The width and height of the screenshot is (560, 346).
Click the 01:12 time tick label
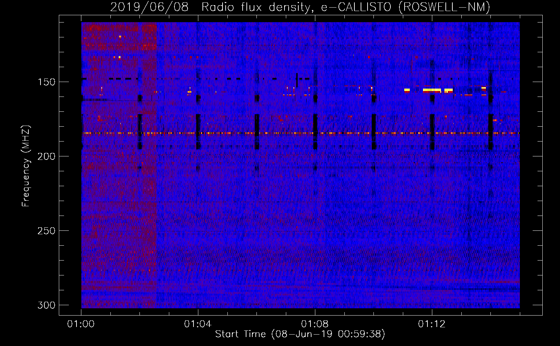point(432,324)
